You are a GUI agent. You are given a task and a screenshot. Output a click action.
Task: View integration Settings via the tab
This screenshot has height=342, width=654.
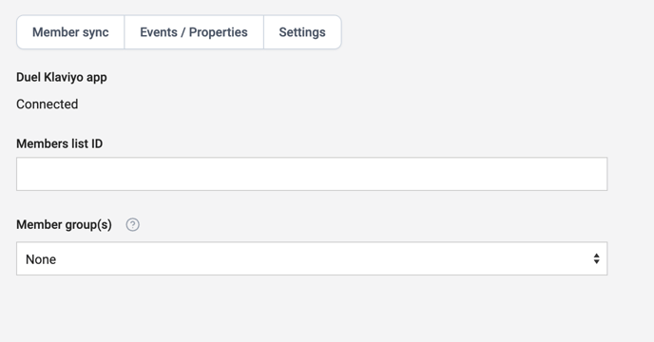coord(302,32)
